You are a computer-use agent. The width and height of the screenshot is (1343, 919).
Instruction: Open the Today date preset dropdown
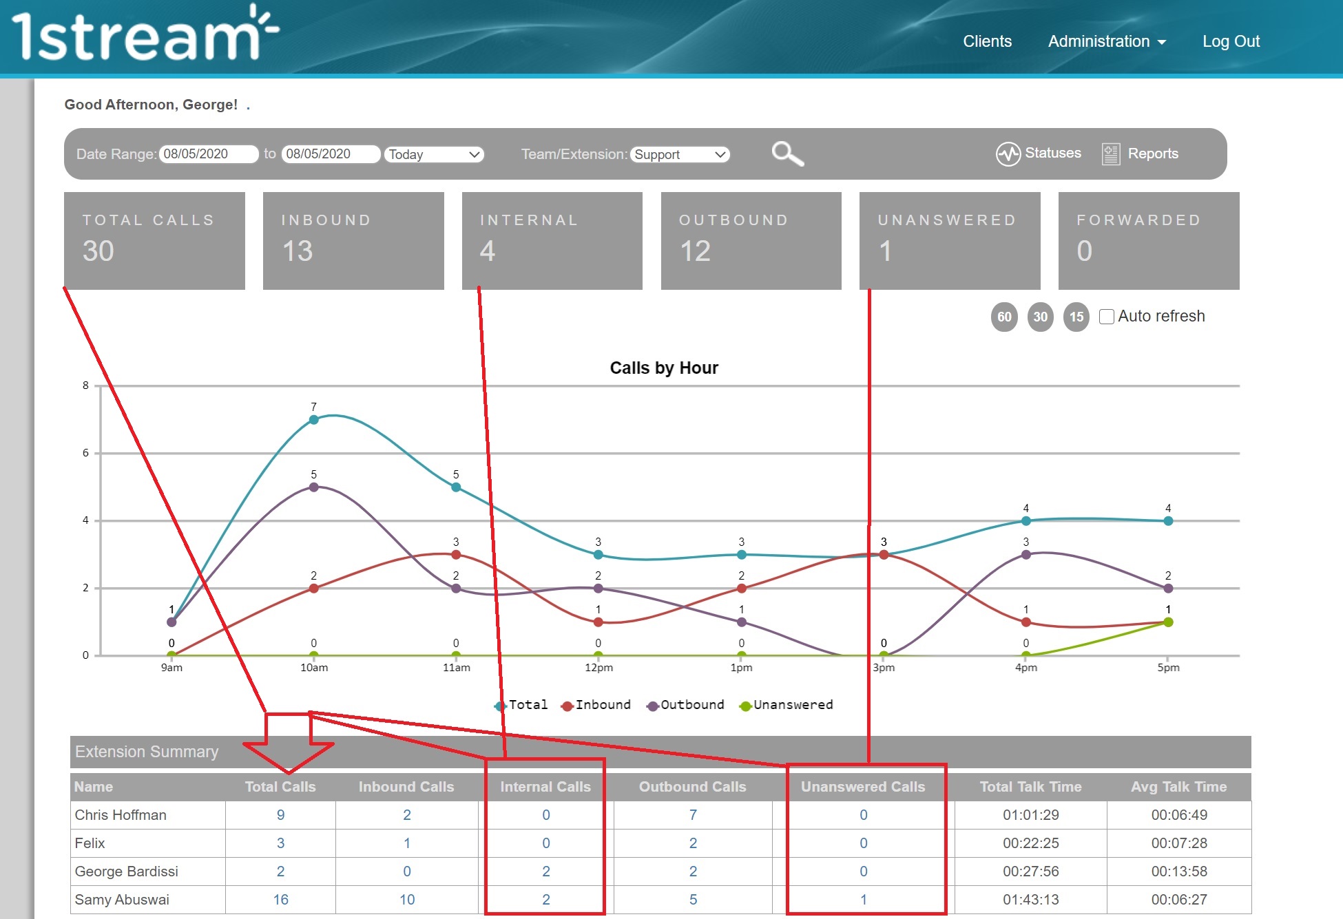434,154
